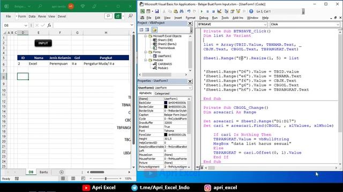Click the macro record icon in Excel status bar

tap(17, 179)
